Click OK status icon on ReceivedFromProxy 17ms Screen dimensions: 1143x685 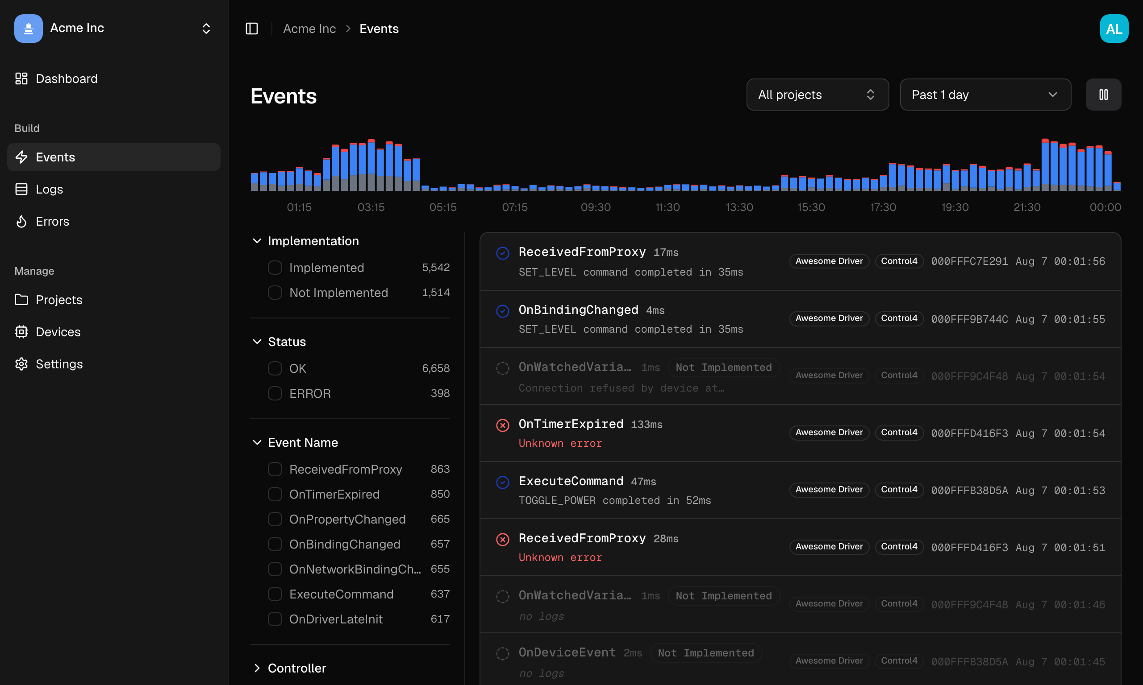pos(503,253)
